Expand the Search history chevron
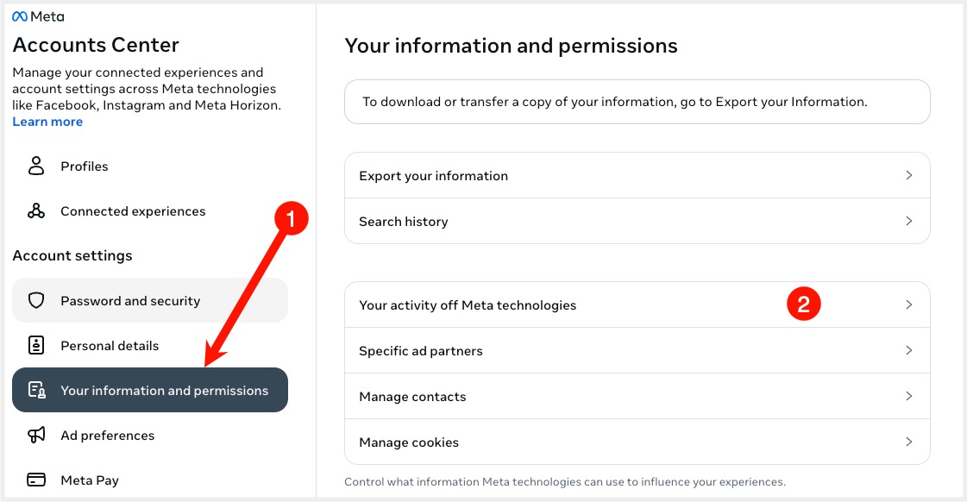The image size is (967, 502). (908, 221)
